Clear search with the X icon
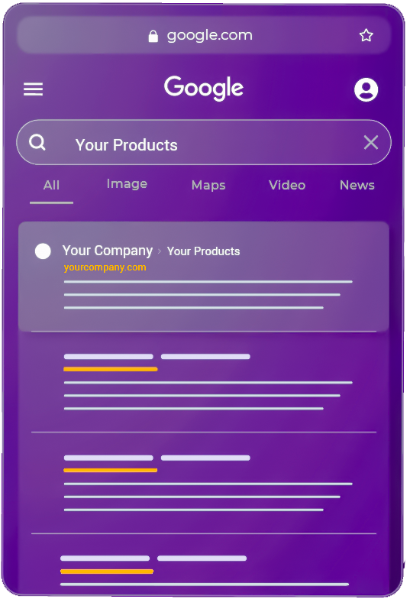Screen dimensions: 410x599 [371, 142]
